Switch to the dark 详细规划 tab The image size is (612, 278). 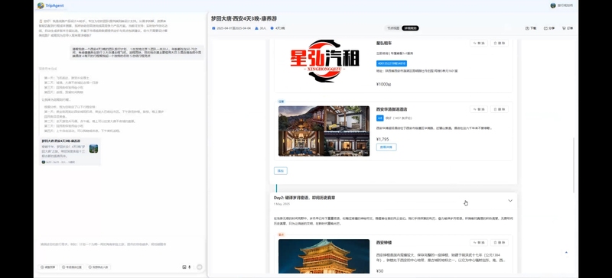[x=410, y=28]
